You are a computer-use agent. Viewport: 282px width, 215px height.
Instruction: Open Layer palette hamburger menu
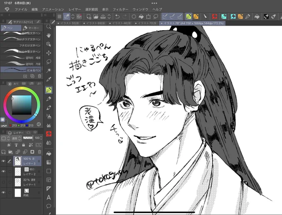(x=3, y=132)
